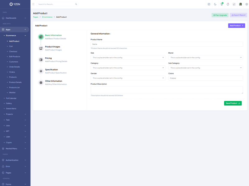Click the Pricing step wallet icon

41,60
